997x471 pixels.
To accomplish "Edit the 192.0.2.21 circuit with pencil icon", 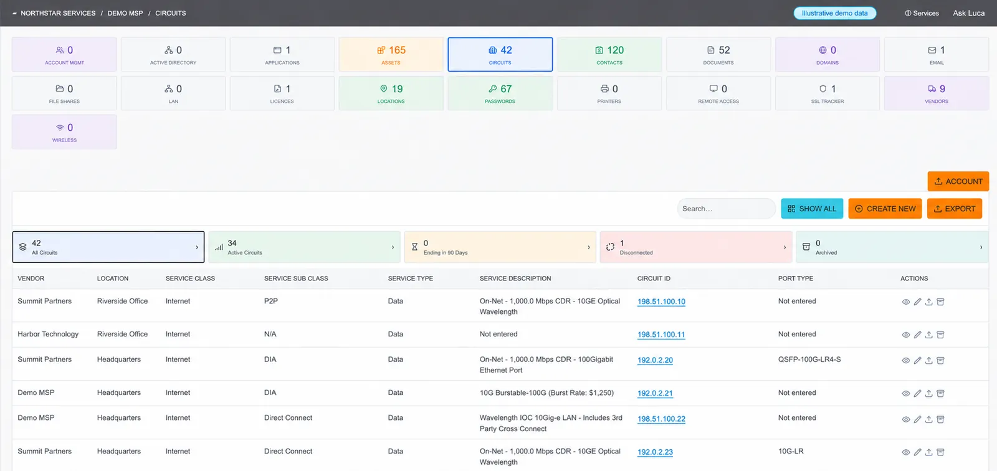I will [x=917, y=394].
